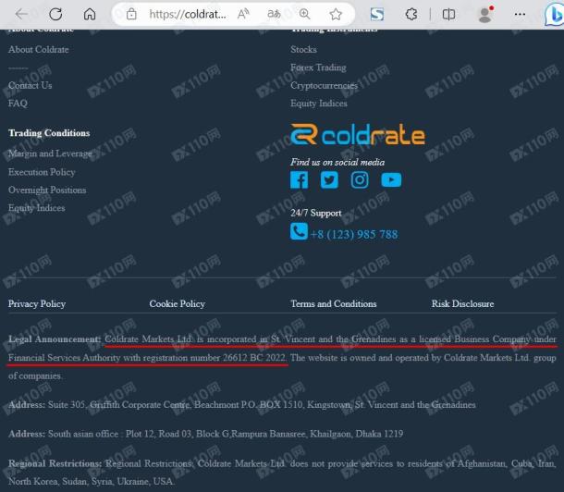The image size is (564, 492).
Task: Click the 'Find us on social media' text
Action: point(337,162)
